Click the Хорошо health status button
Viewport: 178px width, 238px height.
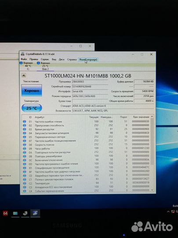pos(32,90)
